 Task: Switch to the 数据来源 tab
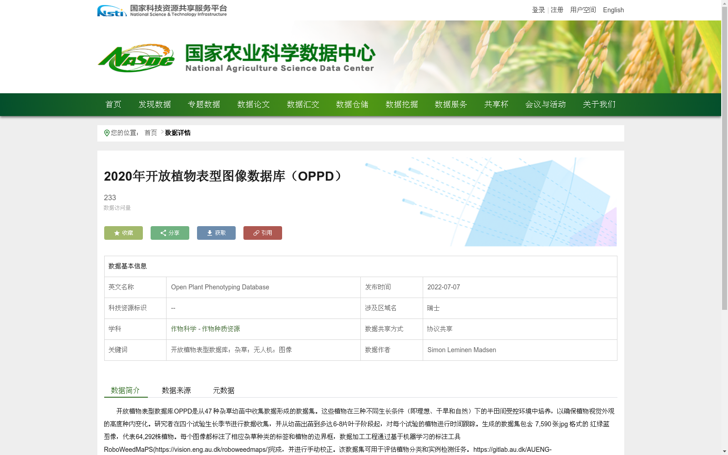pos(177,390)
